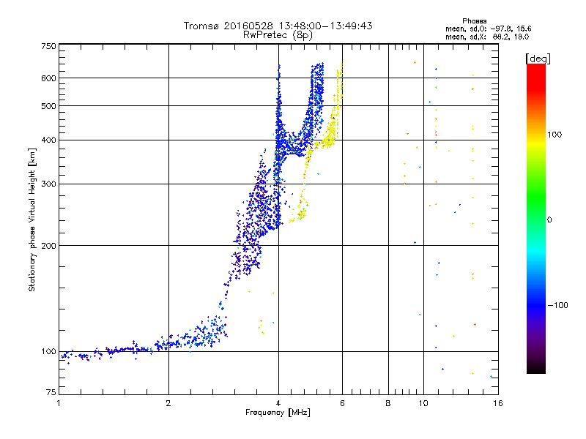This screenshot has height=439, width=586.
Task: Click the x-axis label "8"
Action: pyautogui.click(x=388, y=403)
